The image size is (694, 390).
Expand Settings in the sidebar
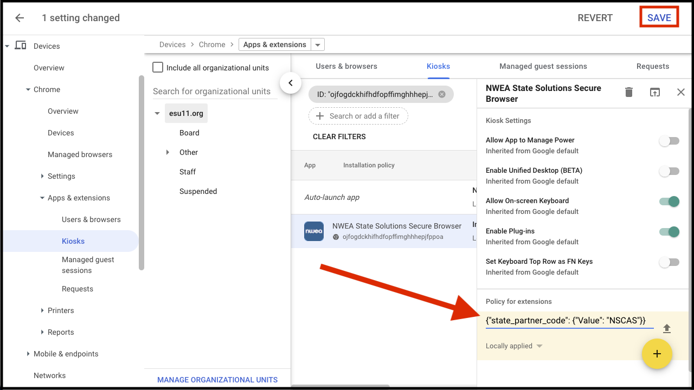click(42, 176)
